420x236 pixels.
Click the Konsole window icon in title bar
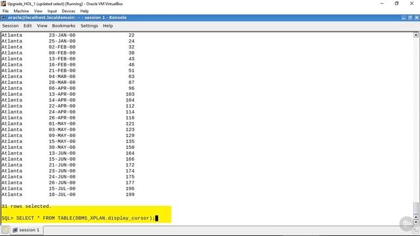[3, 18]
